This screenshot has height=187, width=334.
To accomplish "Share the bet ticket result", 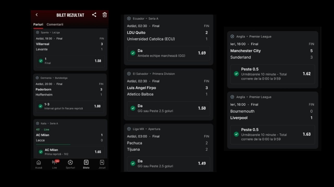I will tap(94, 15).
